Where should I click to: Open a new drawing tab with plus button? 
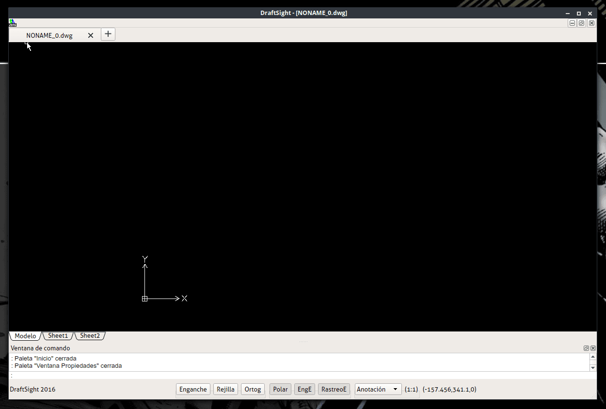[108, 34]
